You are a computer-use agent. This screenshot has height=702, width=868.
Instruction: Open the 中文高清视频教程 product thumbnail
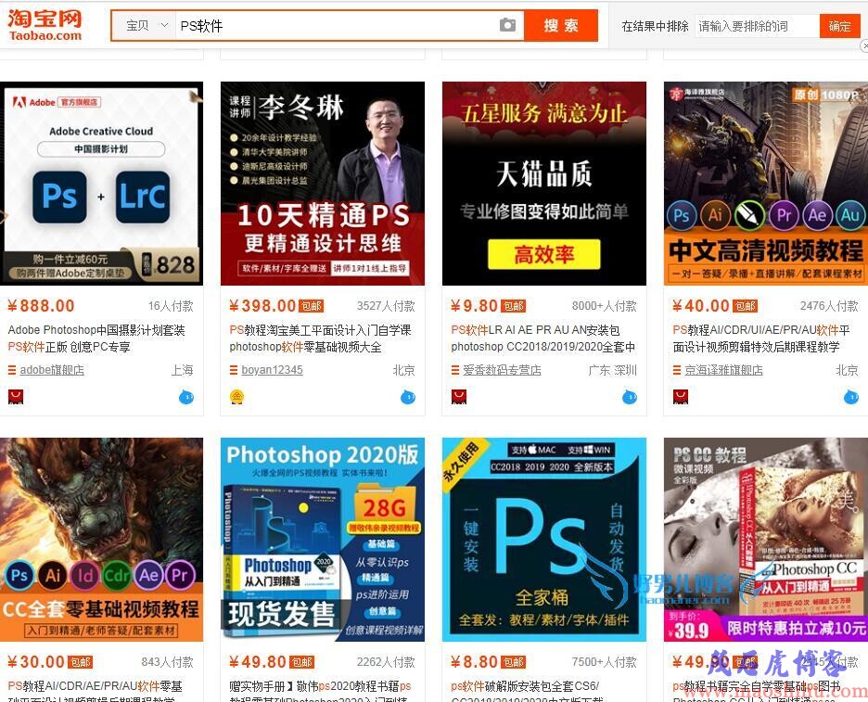766,184
